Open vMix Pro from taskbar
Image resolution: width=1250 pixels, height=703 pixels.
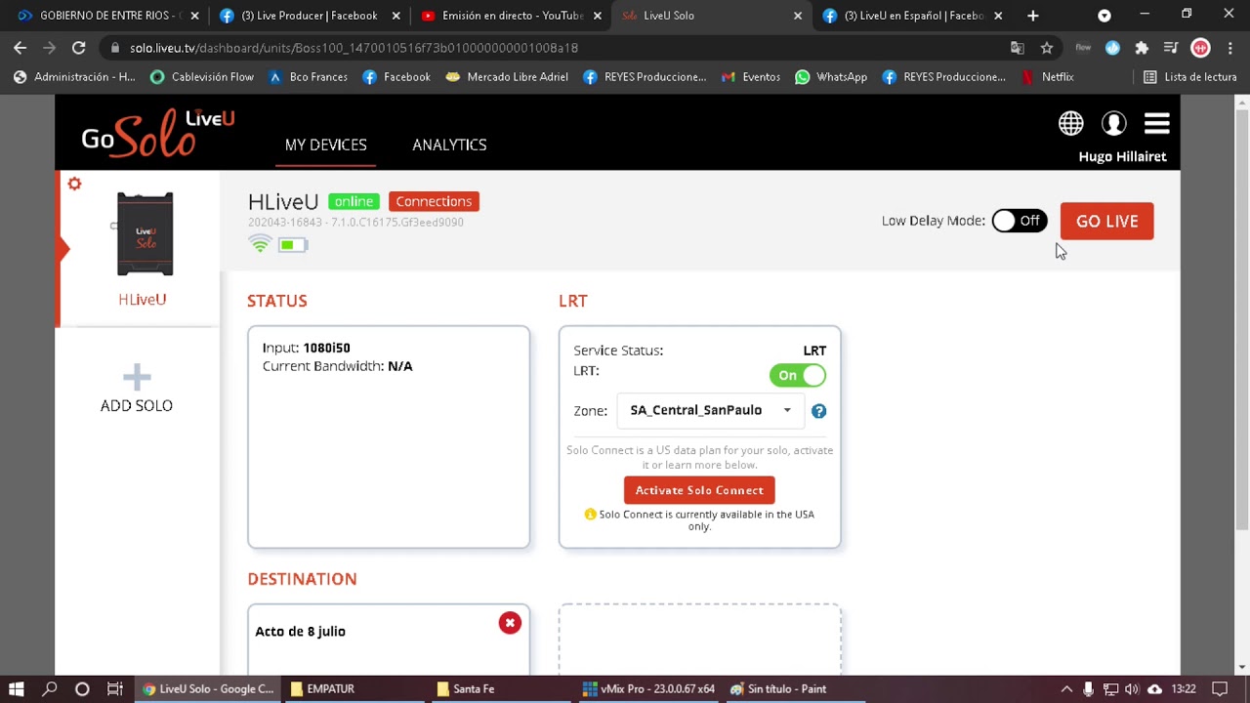click(x=648, y=688)
